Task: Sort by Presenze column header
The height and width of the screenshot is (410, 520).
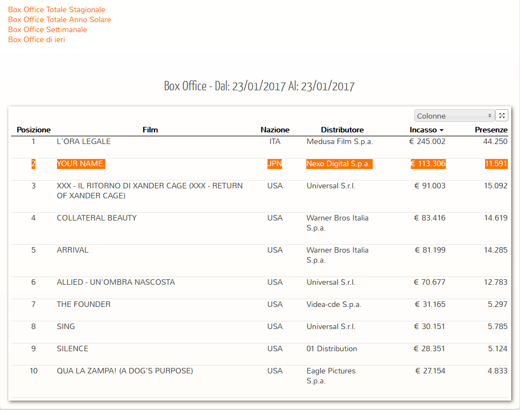Action: (x=491, y=130)
